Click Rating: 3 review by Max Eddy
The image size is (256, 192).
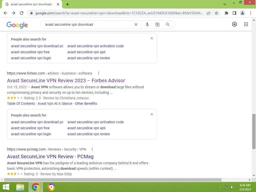tap(48, 174)
